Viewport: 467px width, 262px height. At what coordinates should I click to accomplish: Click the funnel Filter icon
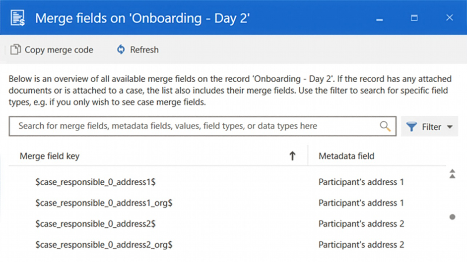(411, 127)
